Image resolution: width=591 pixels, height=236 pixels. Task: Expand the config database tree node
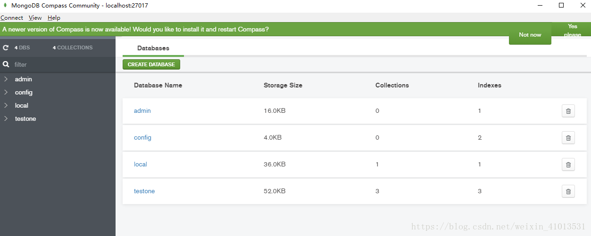pos(6,92)
